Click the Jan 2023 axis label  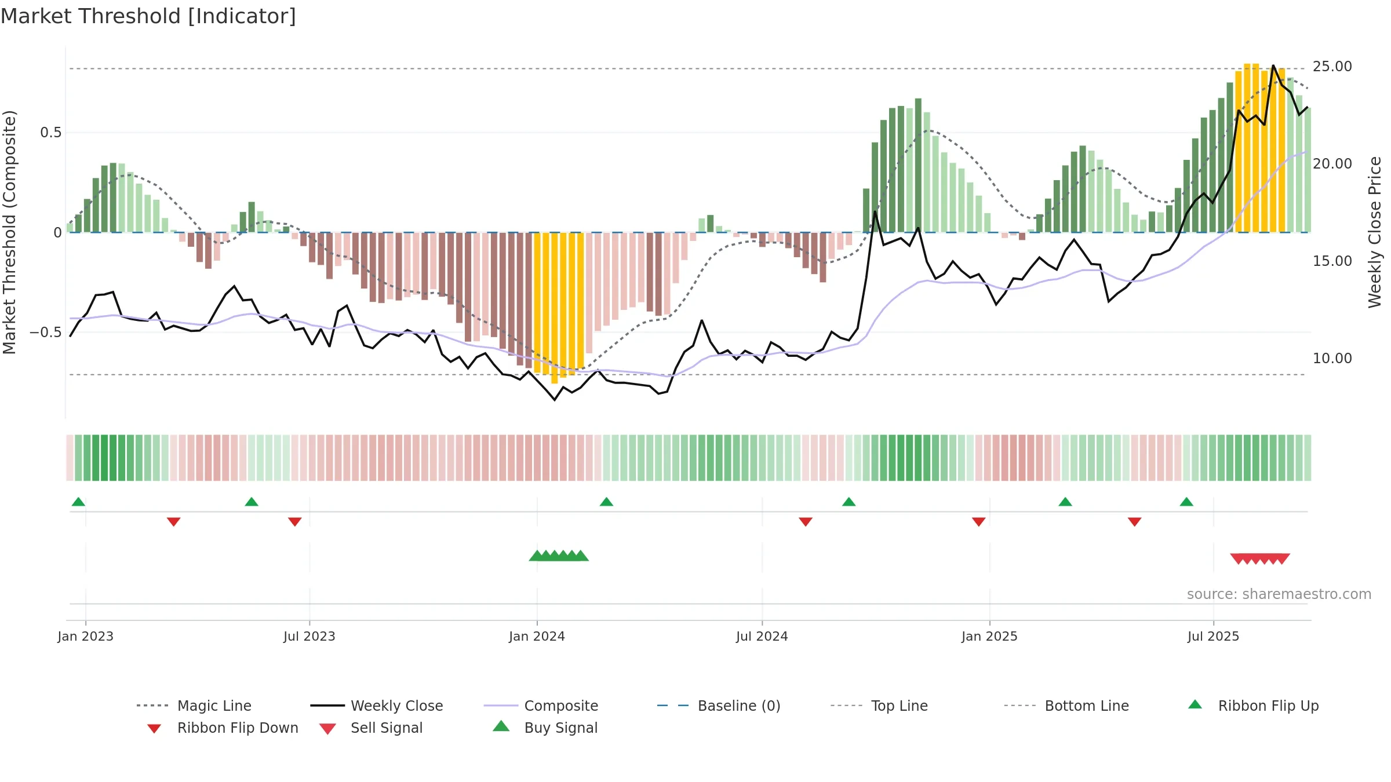86,636
